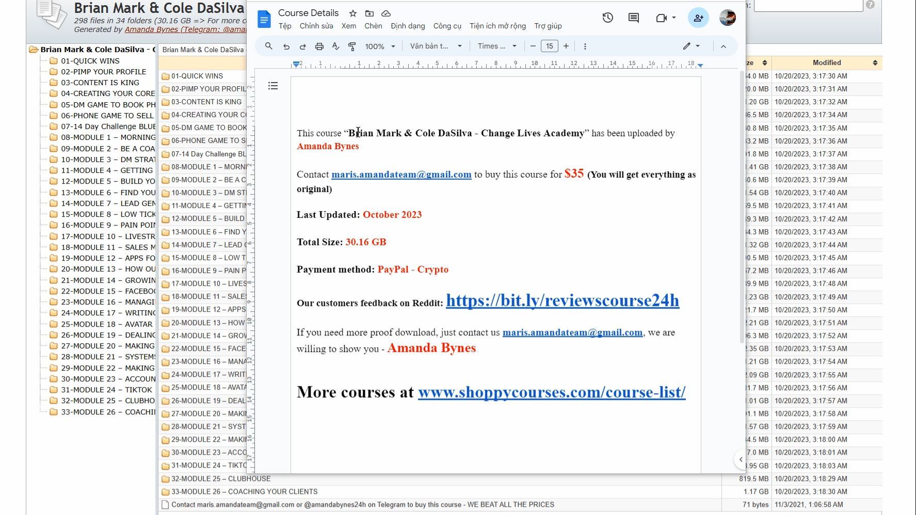Star the Course Details document

353,13
